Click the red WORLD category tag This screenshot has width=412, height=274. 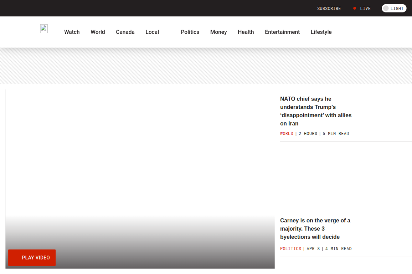point(286,134)
